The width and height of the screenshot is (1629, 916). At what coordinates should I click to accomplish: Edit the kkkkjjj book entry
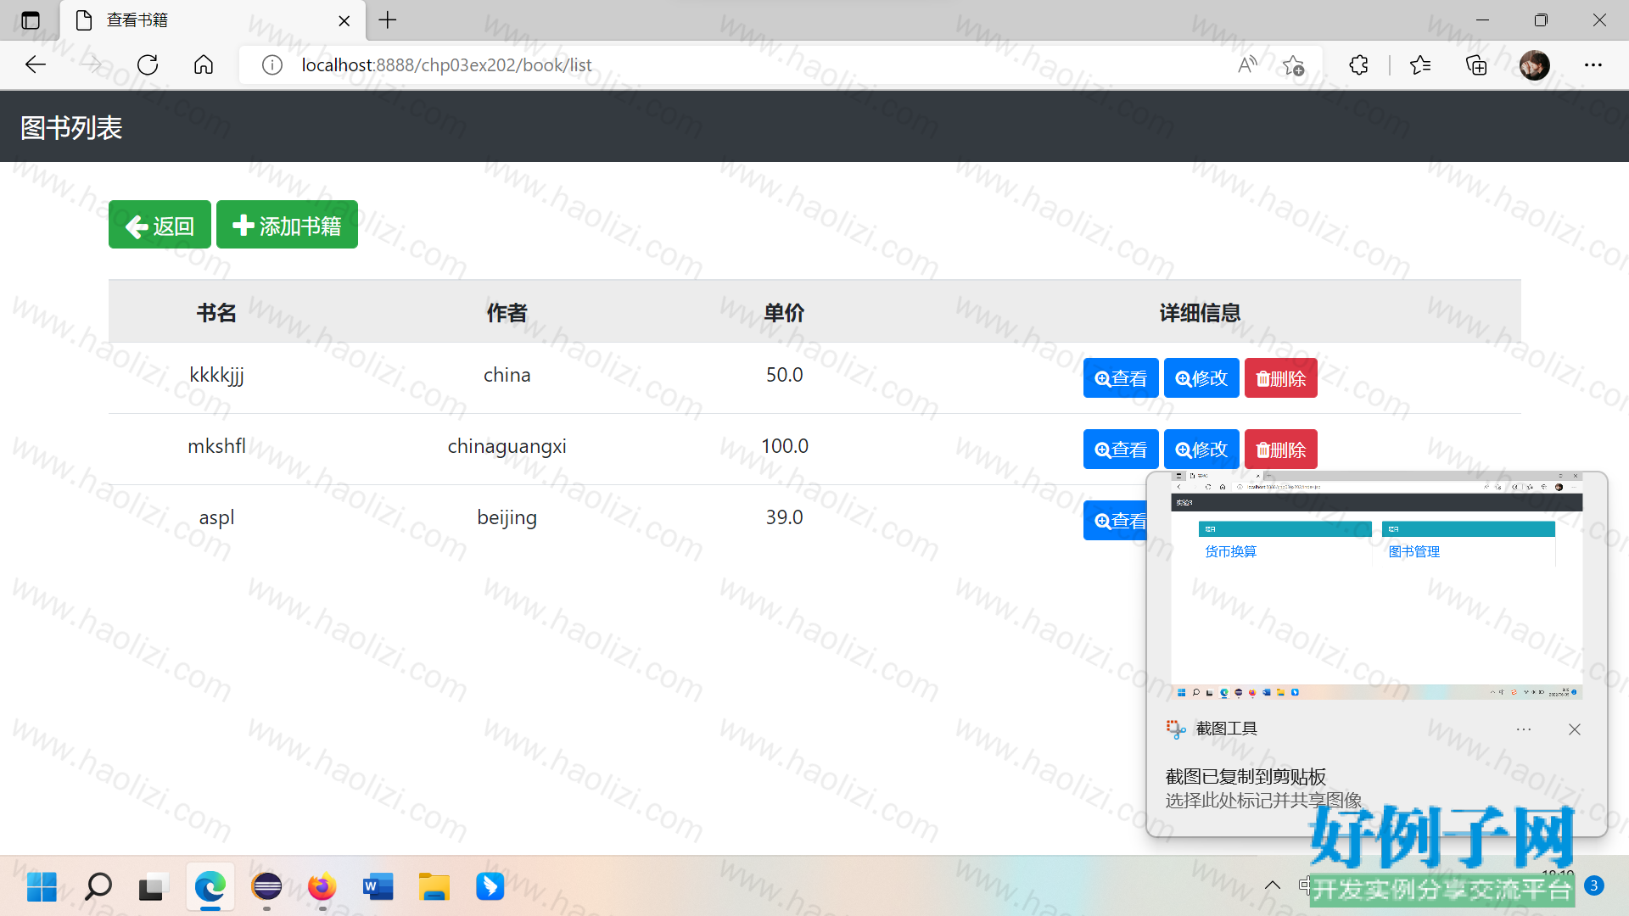(x=1201, y=378)
